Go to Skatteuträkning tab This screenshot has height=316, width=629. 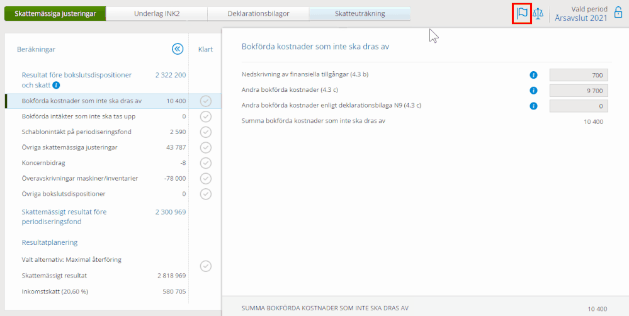tap(360, 13)
